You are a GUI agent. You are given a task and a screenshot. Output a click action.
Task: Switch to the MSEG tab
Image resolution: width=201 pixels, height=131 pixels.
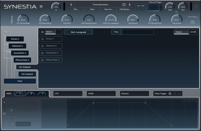(9, 94)
